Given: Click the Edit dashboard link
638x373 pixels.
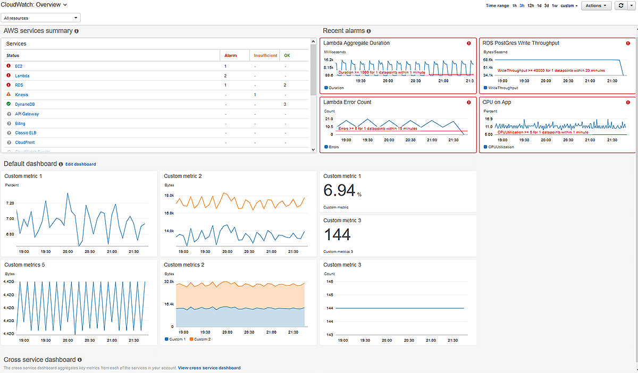Looking at the screenshot, I should pyautogui.click(x=80, y=164).
